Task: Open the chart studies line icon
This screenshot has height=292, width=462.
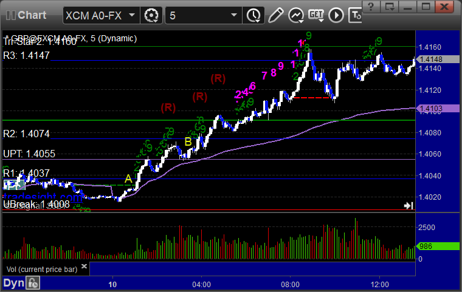Action: [x=296, y=15]
